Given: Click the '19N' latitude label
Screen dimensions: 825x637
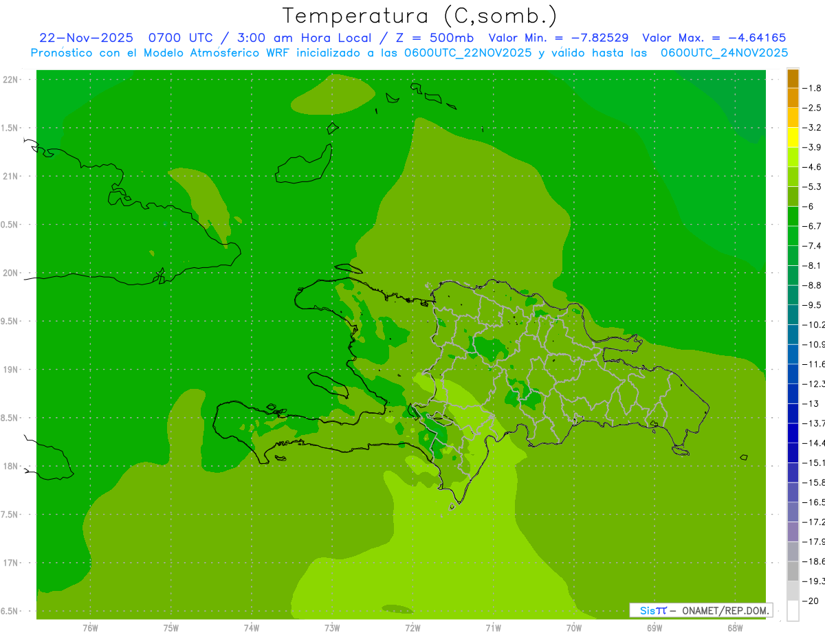Looking at the screenshot, I should pos(10,369).
